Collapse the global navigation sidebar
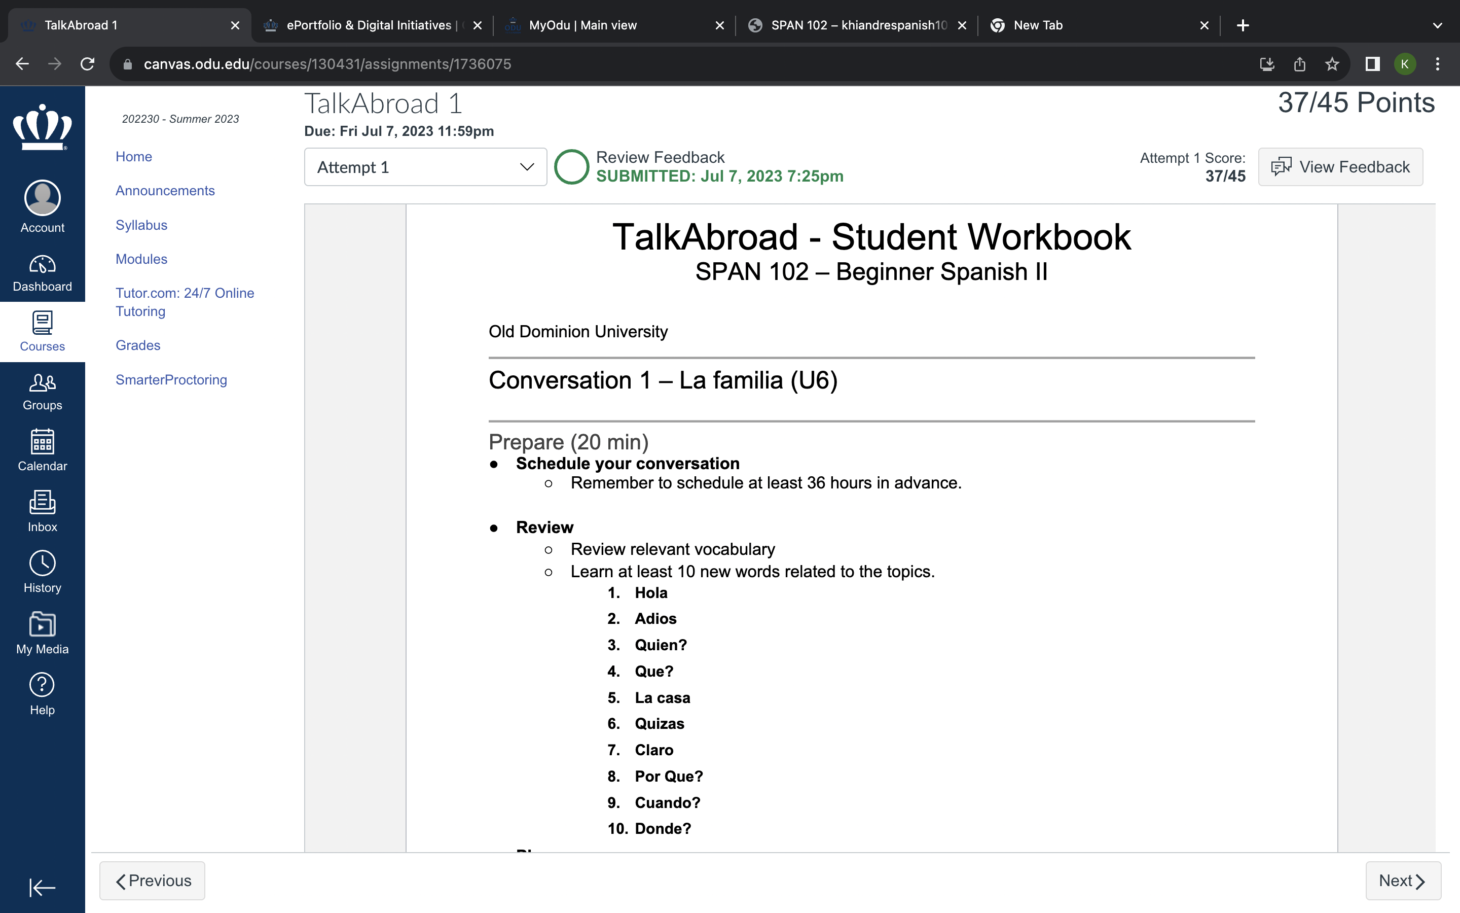The image size is (1460, 913). click(x=42, y=887)
